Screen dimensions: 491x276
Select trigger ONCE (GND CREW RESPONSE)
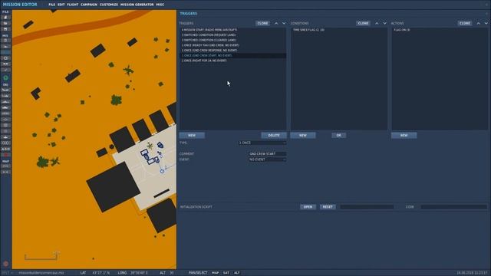[x=232, y=50]
